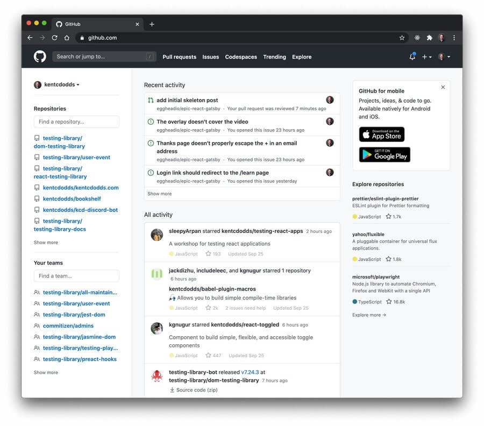Image resolution: width=484 pixels, height=426 pixels.
Task: Click sleepyArpan's avatar in All activity
Action: (x=157, y=235)
